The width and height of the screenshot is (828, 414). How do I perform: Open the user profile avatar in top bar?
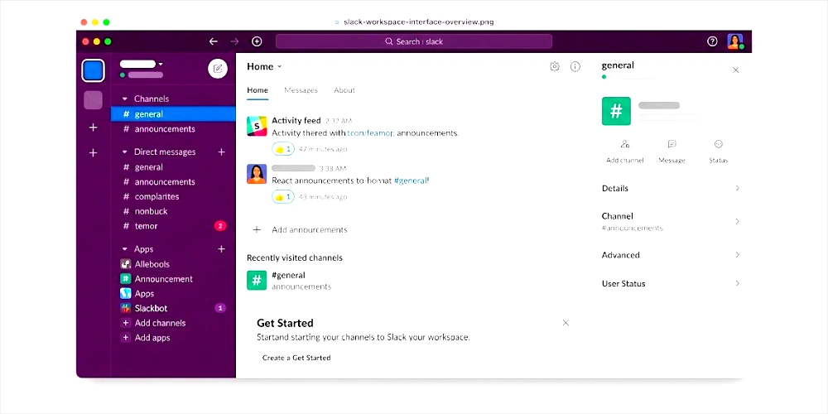click(735, 41)
